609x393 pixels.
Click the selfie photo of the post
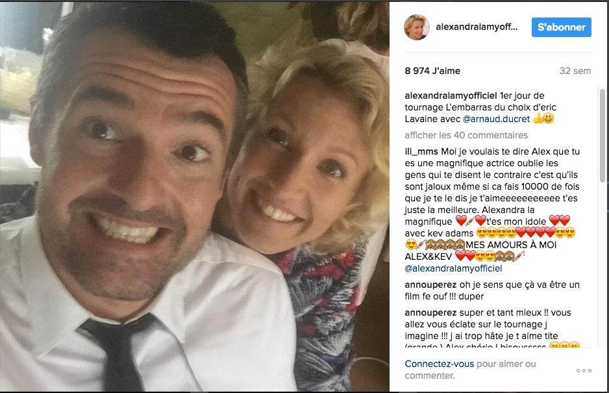point(195,197)
